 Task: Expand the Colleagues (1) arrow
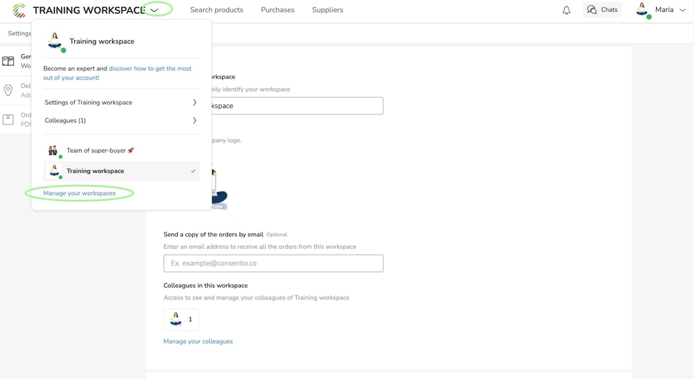195,121
